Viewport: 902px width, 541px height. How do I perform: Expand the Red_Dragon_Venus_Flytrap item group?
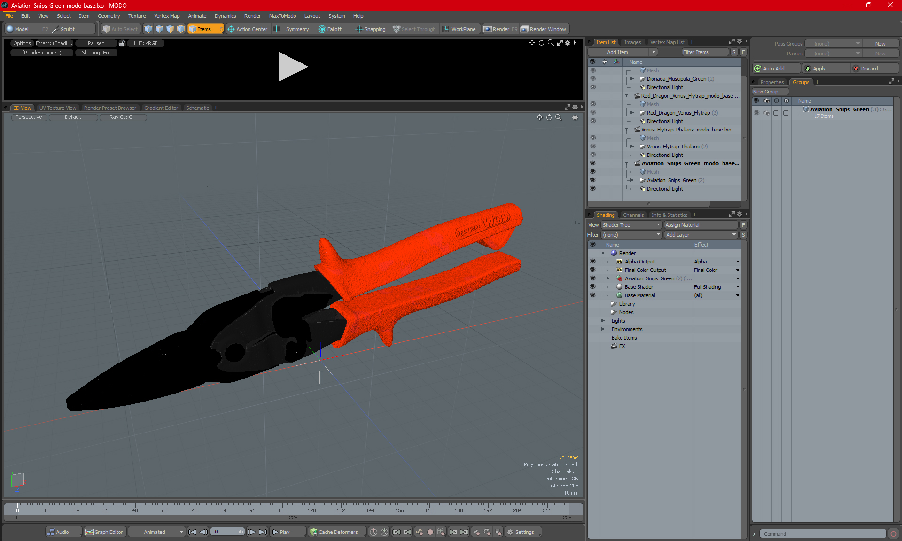632,113
